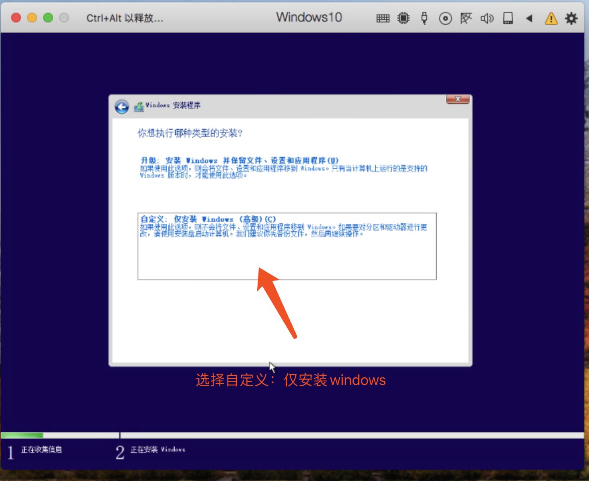This screenshot has height=481, width=589.
Task: Mute the virtual machine via the sound icon
Action: click(x=487, y=18)
